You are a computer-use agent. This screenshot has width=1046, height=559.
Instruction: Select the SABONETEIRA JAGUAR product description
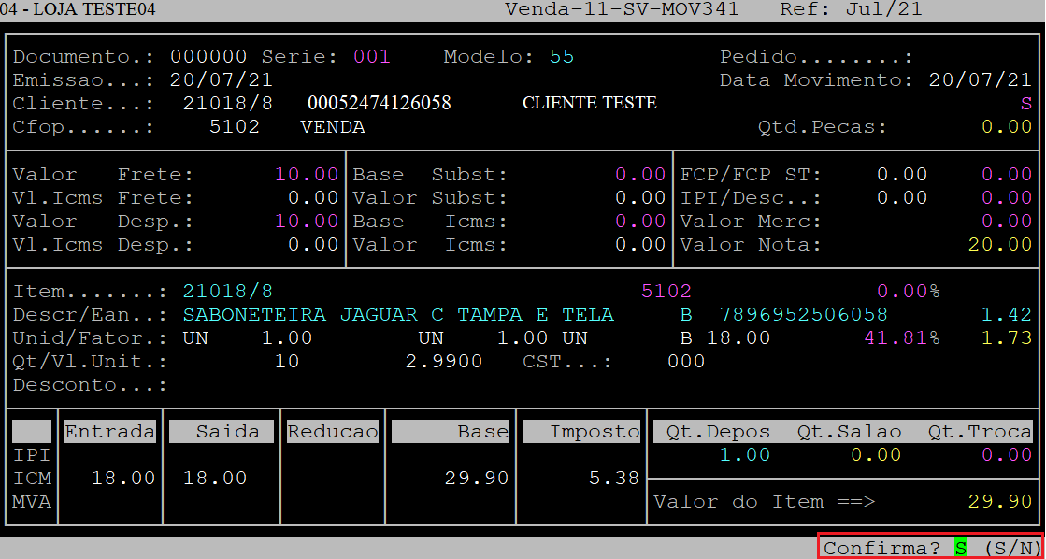398,315
